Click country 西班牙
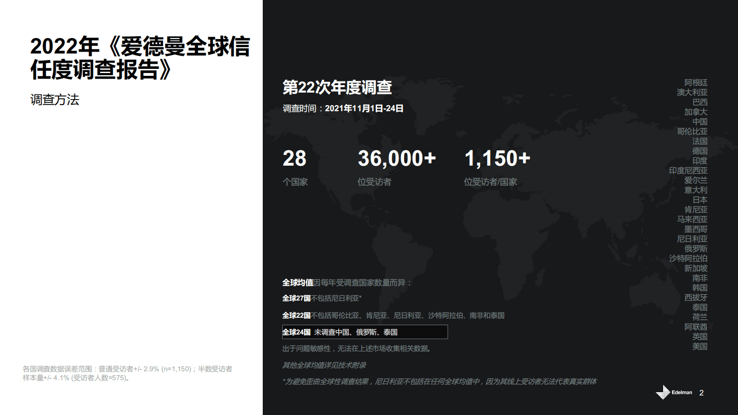The height and width of the screenshot is (415, 738). (696, 298)
